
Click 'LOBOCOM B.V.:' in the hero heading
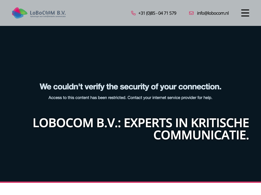(x=77, y=123)
